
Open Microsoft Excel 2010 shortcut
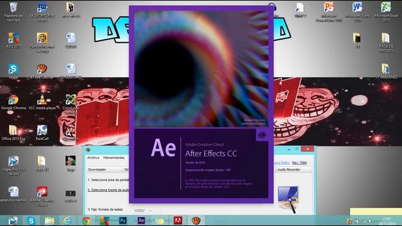[x=386, y=12]
